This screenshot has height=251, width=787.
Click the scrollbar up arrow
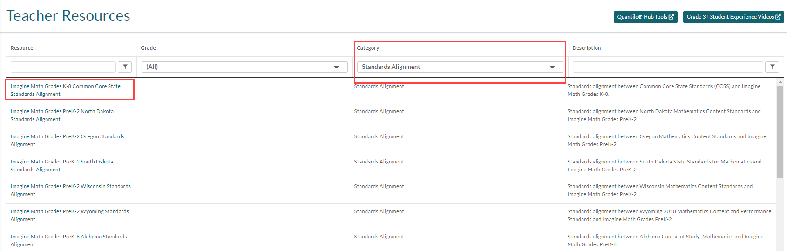(x=780, y=82)
